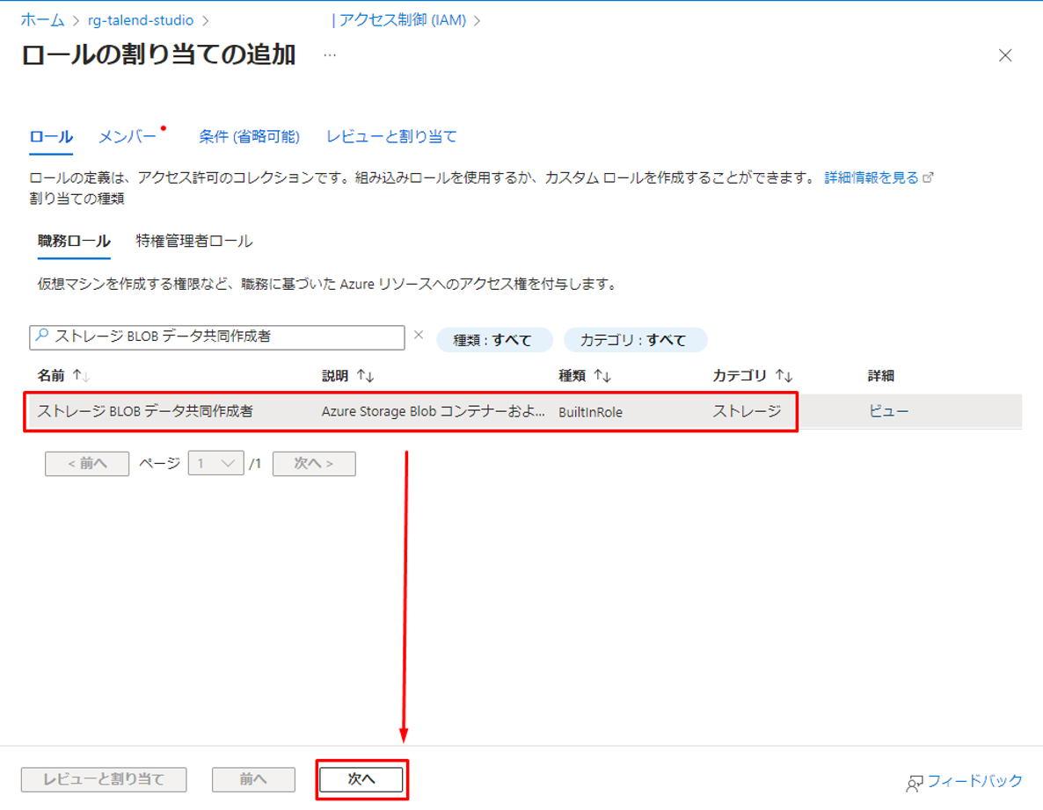Clear the role search box with X
Image resolution: width=1043 pixels, height=810 pixels.
419,335
